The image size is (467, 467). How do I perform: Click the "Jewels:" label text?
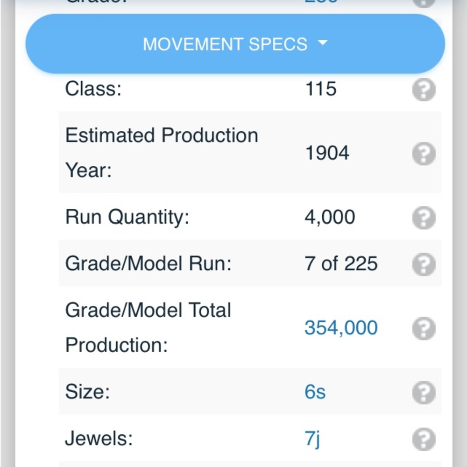(x=99, y=439)
